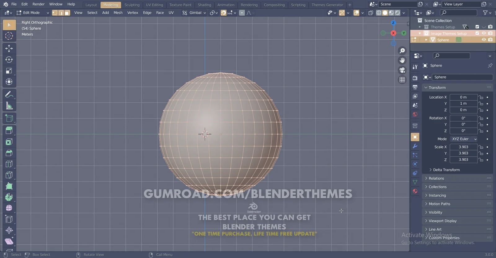
Task: Select rendered viewport shading
Action: [397, 13]
